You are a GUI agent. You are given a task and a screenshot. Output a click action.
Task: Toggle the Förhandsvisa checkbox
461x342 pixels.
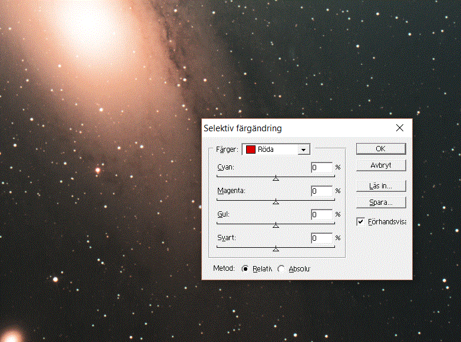360,221
